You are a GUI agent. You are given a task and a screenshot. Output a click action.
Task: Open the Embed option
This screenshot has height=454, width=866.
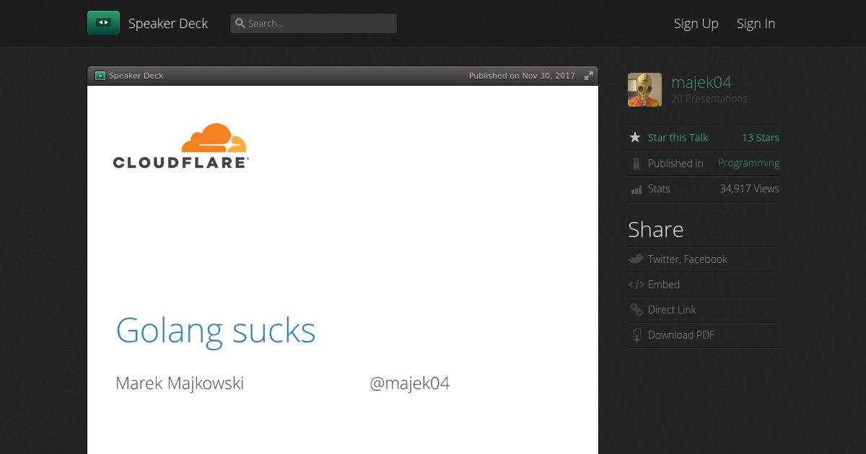point(664,285)
